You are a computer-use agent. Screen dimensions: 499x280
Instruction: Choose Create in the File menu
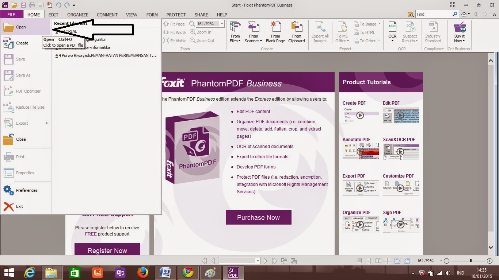point(26,43)
